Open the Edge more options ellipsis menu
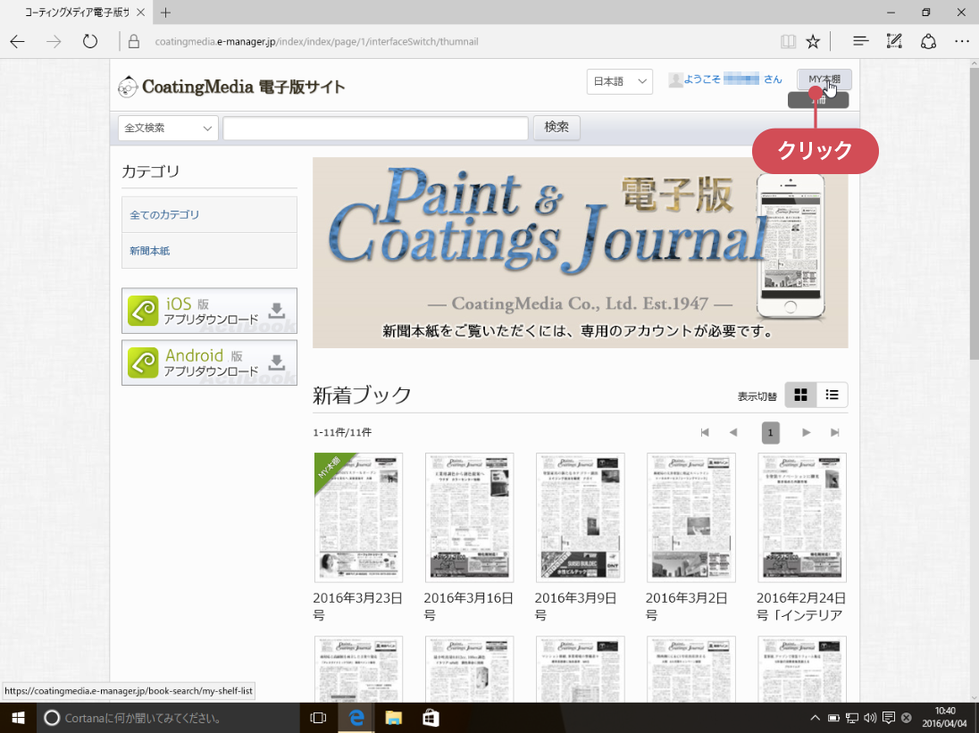Viewport: 979px width, 733px height. 961,41
